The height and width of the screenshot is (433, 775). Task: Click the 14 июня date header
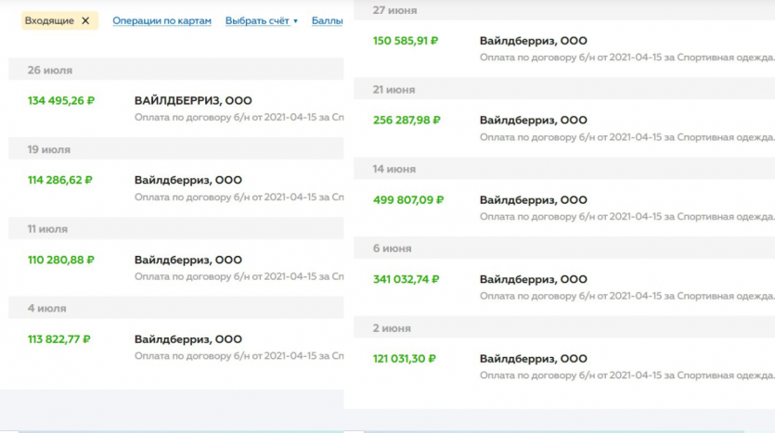click(394, 170)
